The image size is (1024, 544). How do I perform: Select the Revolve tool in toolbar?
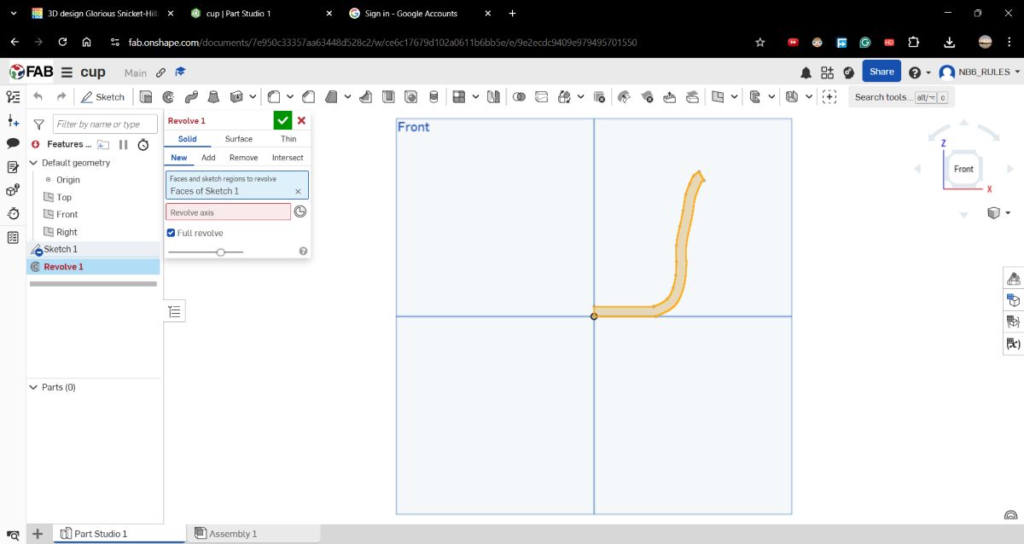coord(169,96)
